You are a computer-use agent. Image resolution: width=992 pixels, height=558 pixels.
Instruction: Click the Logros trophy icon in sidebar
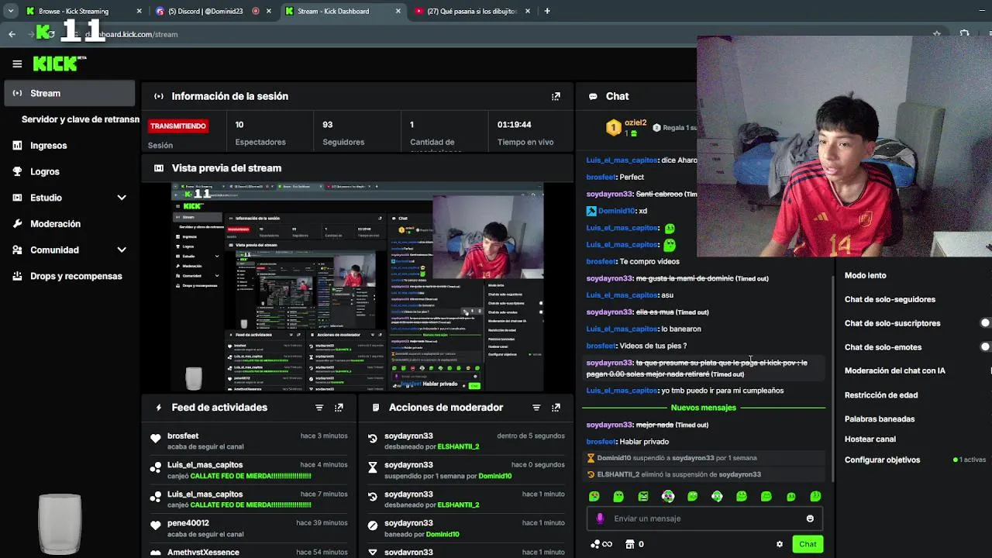click(17, 171)
